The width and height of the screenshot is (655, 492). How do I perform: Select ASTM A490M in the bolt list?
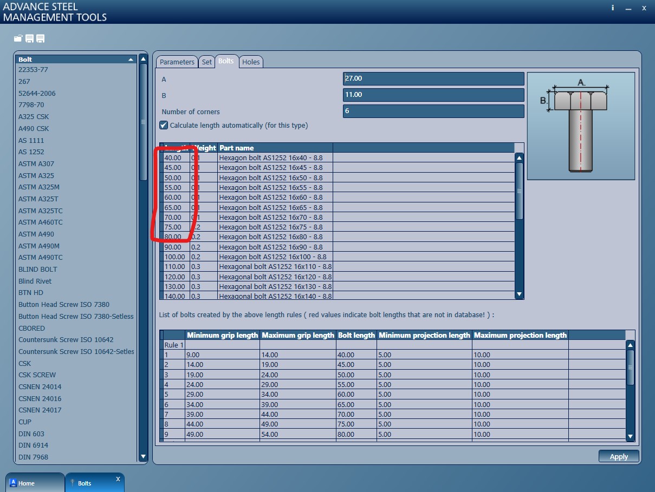pos(39,246)
